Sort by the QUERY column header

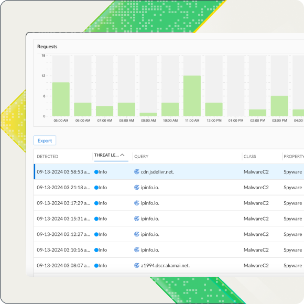tap(142, 156)
